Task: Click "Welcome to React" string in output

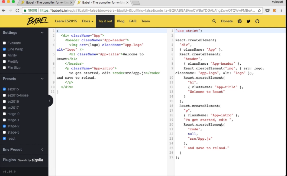Action: coord(206,92)
